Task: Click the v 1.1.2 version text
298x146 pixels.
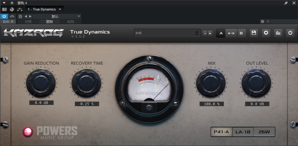Action: tap(78, 36)
